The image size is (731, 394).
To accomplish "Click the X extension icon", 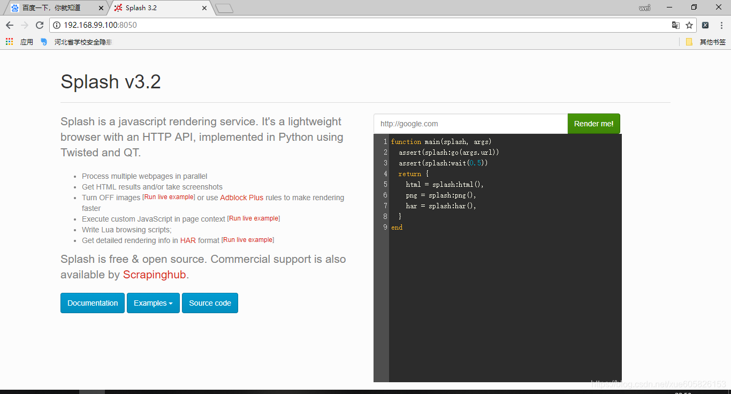I will click(x=705, y=25).
